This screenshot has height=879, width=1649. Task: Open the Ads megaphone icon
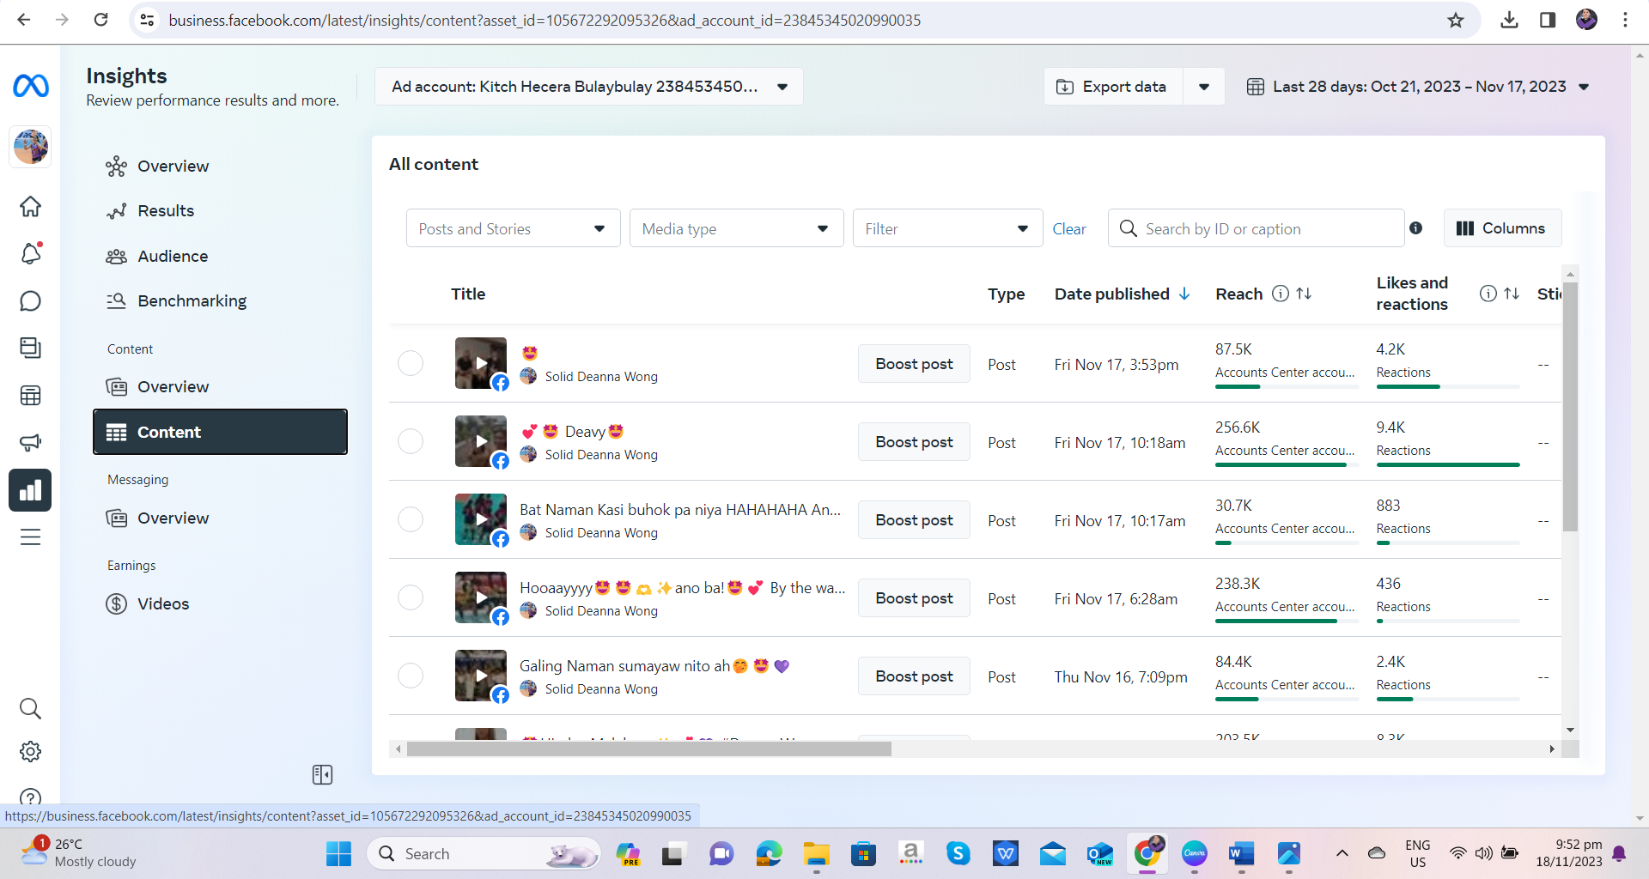(30, 443)
